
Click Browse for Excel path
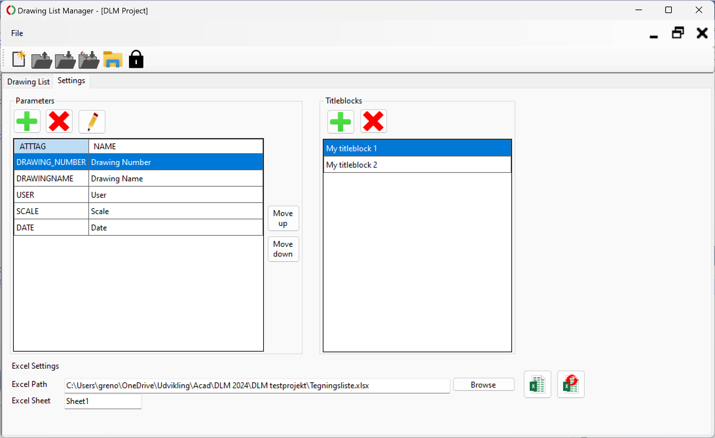tap(483, 385)
